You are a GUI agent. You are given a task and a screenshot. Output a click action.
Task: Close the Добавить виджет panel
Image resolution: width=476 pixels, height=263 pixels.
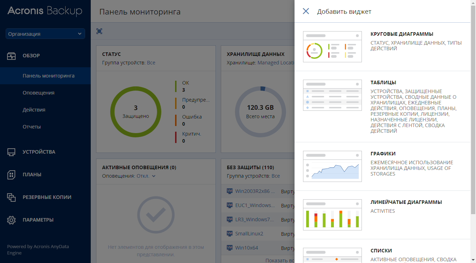tap(306, 11)
